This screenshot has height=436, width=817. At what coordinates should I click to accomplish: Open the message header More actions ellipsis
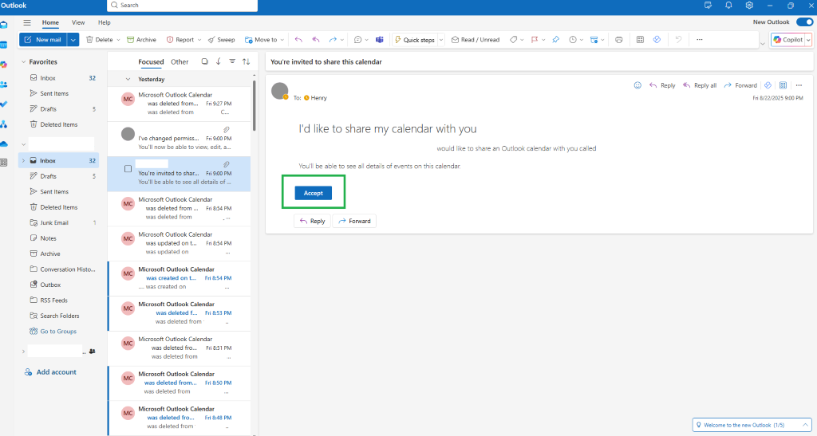799,85
